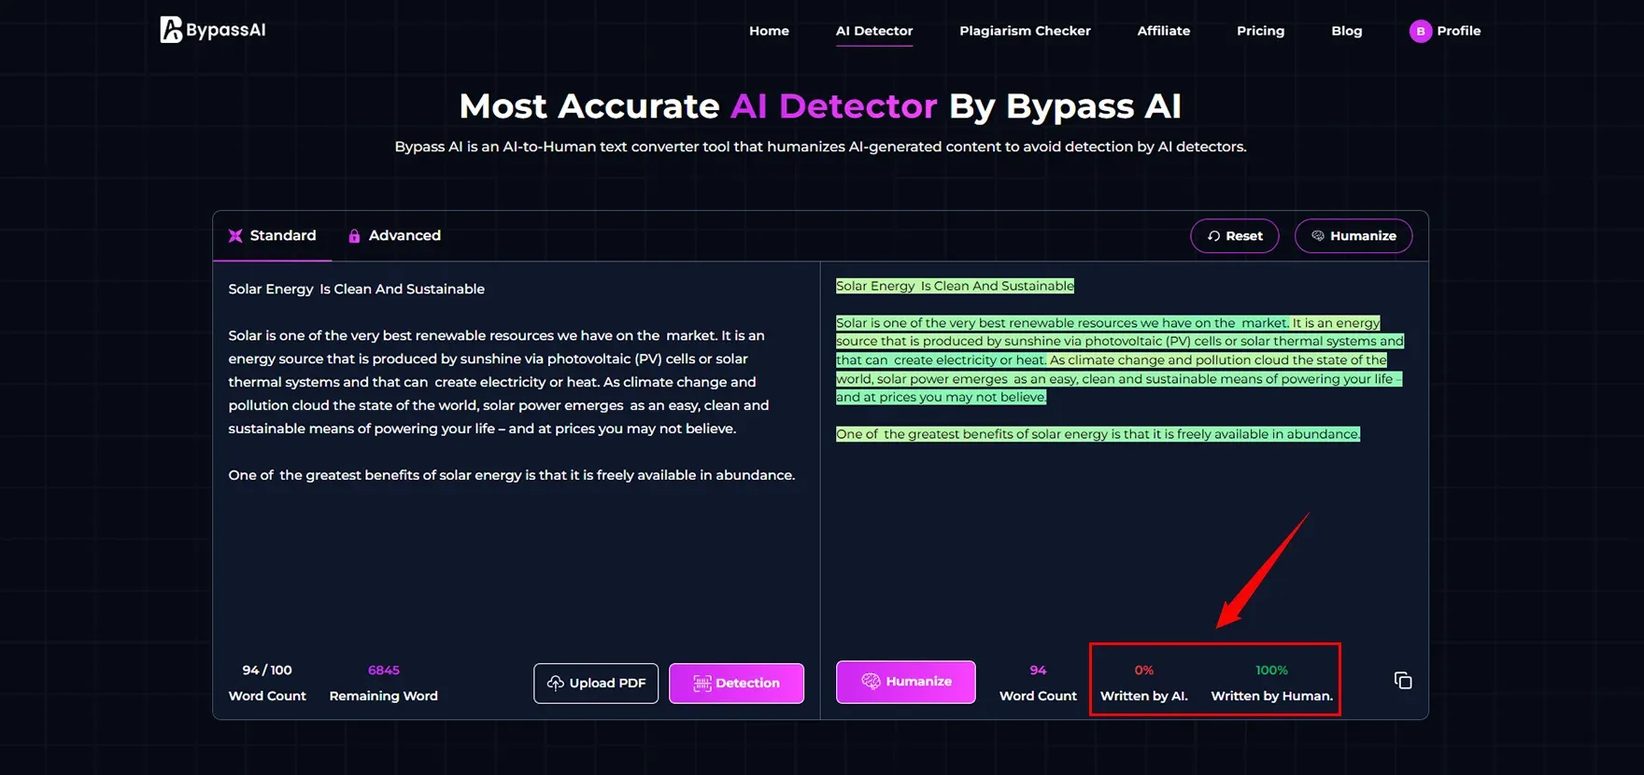The height and width of the screenshot is (775, 1644).
Task: Click the 94 / 100 word count
Action: point(267,670)
